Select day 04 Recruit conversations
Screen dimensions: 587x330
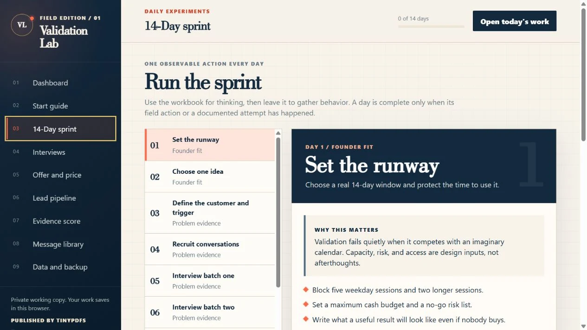pos(210,249)
